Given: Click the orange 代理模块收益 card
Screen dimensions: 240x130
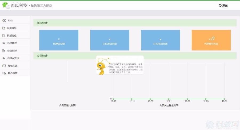Looking at the screenshot, I should point(211,40).
